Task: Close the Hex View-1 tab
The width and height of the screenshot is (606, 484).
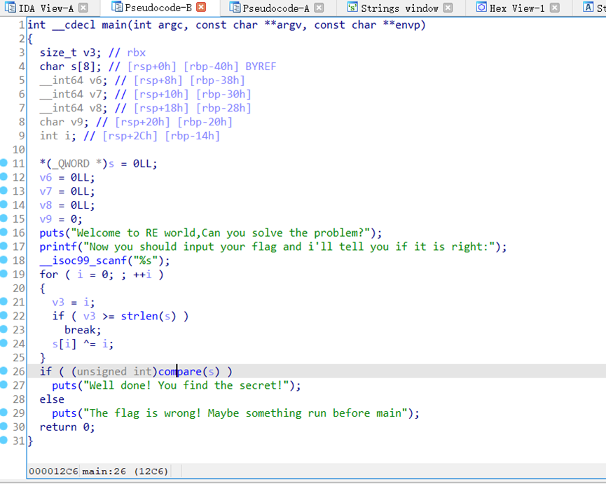Action: click(x=555, y=8)
